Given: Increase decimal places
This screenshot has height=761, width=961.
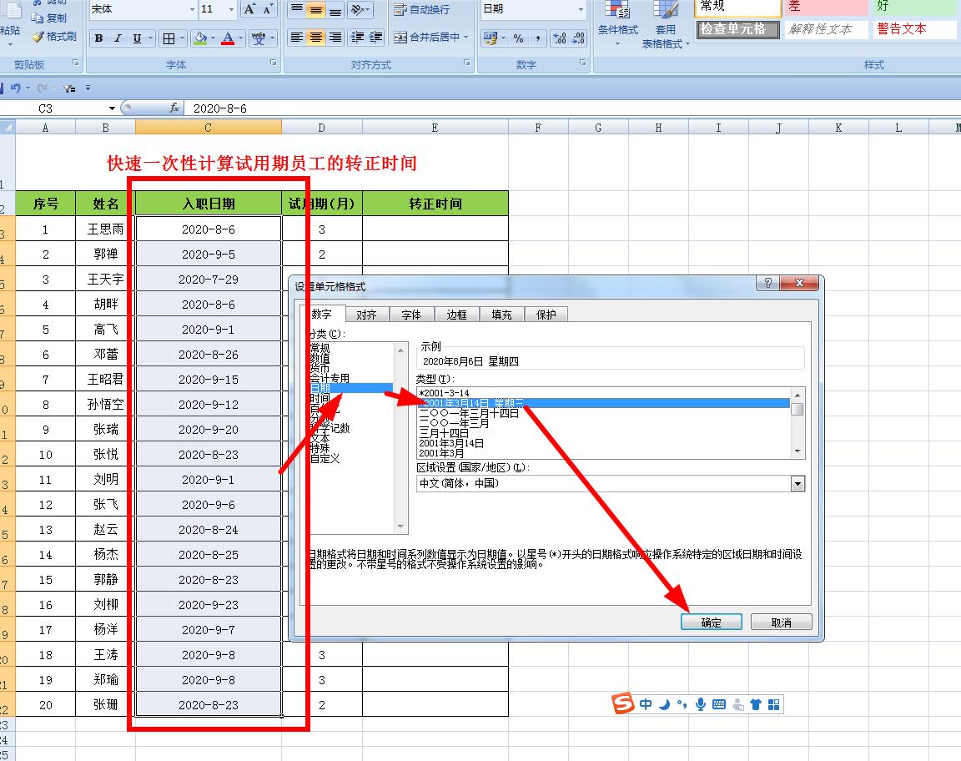Looking at the screenshot, I should pos(559,38).
